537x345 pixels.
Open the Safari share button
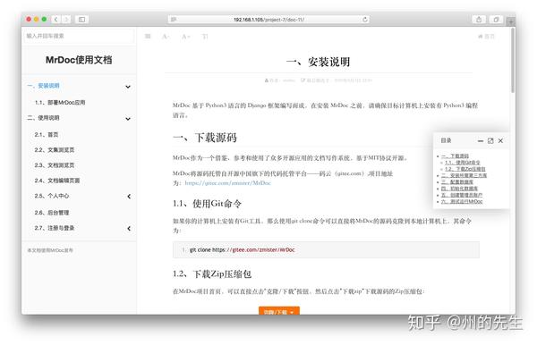pyautogui.click(x=479, y=20)
